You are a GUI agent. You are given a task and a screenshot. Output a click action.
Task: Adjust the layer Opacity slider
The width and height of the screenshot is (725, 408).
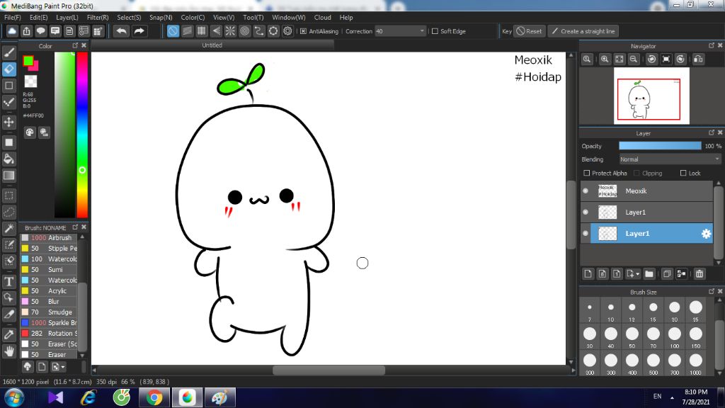(660, 146)
